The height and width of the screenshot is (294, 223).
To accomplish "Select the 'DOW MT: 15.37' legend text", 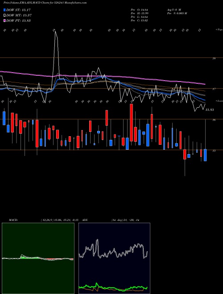I will click(x=19, y=16).
